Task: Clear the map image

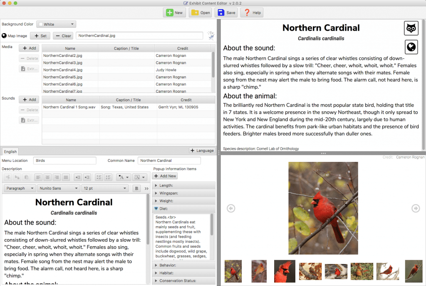Action: 63,36
